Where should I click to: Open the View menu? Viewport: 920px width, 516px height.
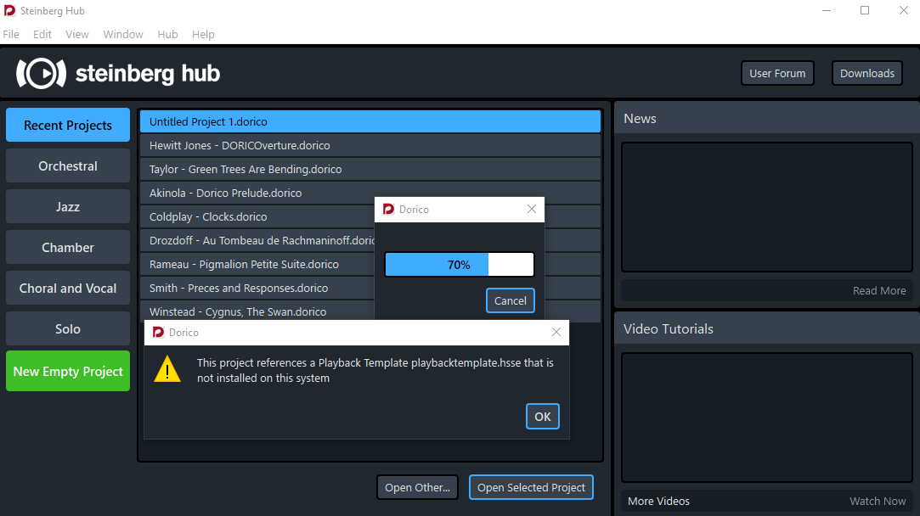pyautogui.click(x=76, y=35)
